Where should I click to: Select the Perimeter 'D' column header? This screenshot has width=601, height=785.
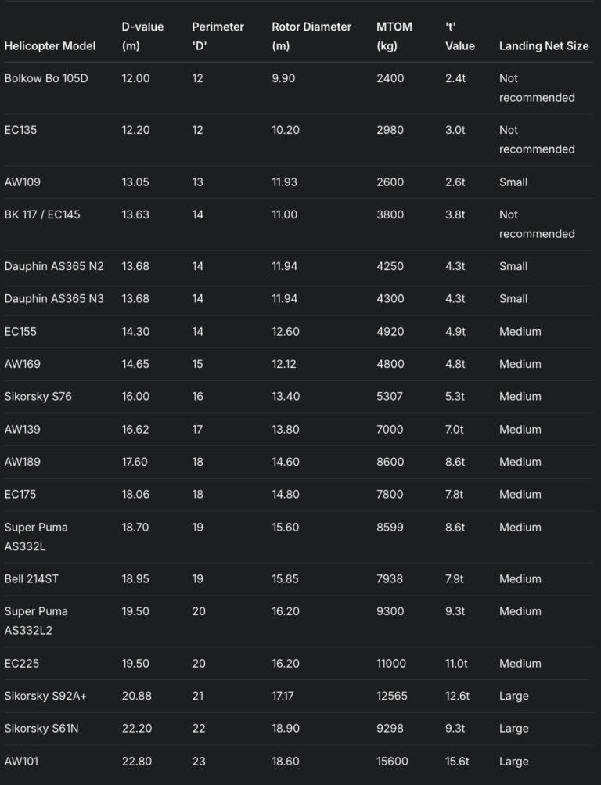coord(218,36)
